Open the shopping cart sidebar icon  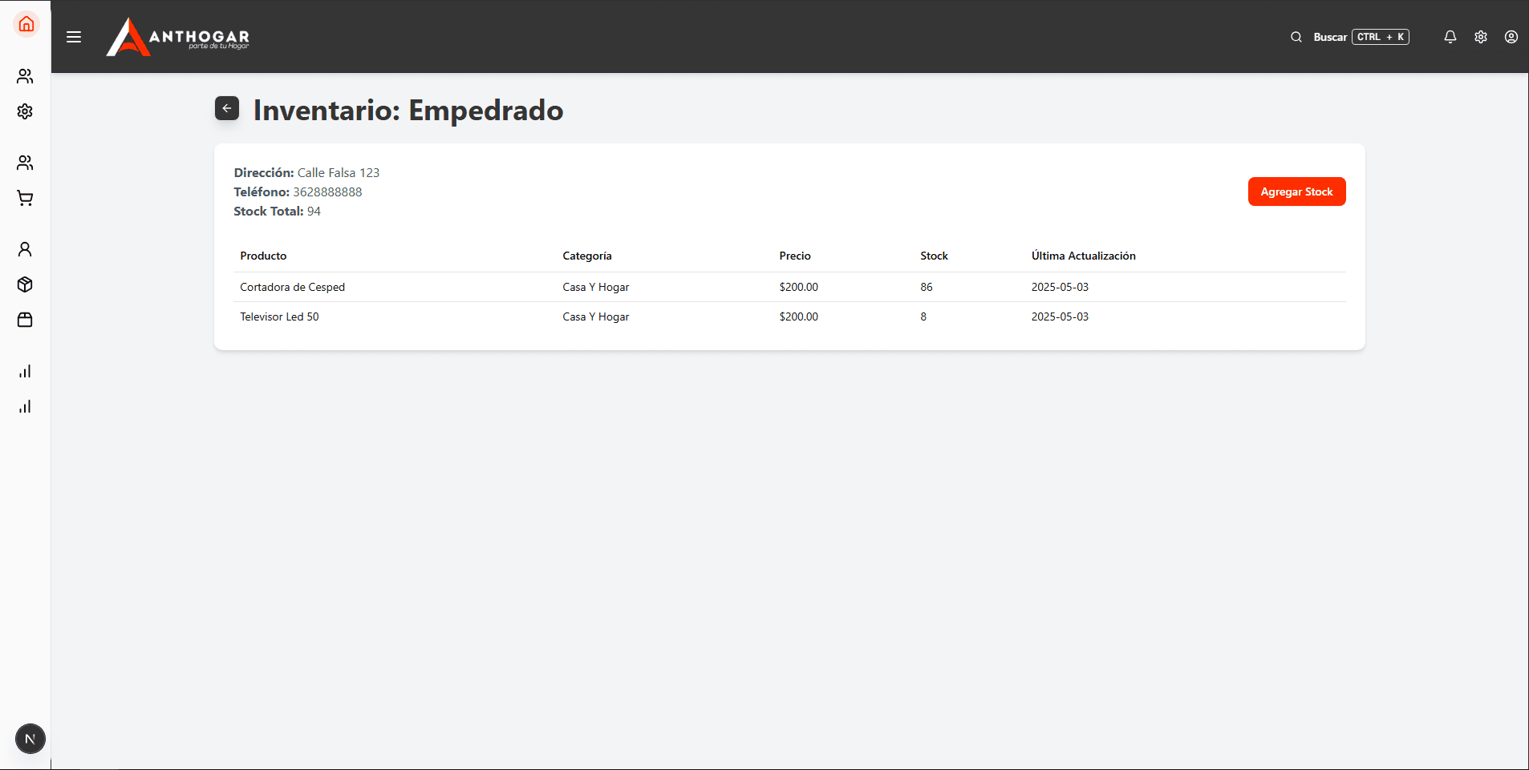pyautogui.click(x=25, y=198)
